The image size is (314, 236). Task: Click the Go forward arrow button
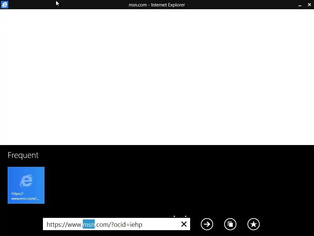[207, 224]
